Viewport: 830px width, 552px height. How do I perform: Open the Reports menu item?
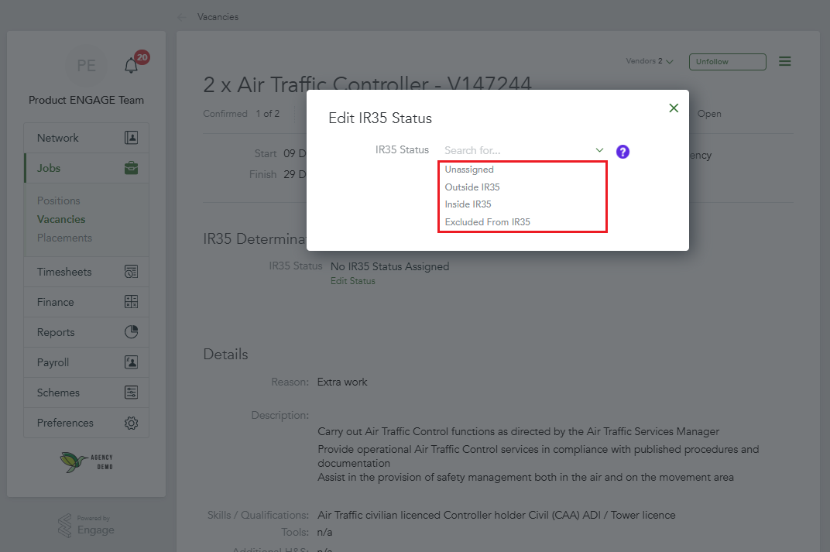pos(86,332)
